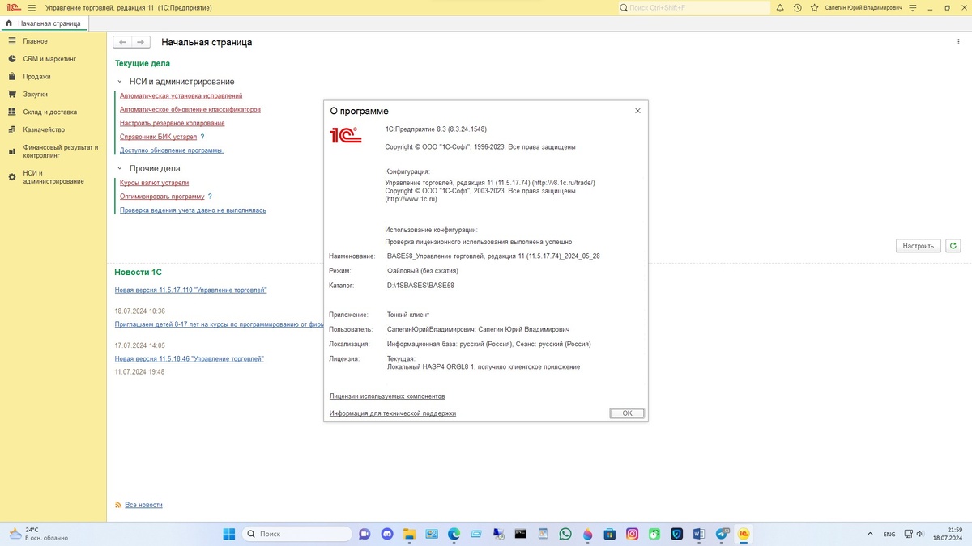The height and width of the screenshot is (546, 972).
Task: Click the 1C app icon in the taskbar
Action: pos(744,534)
